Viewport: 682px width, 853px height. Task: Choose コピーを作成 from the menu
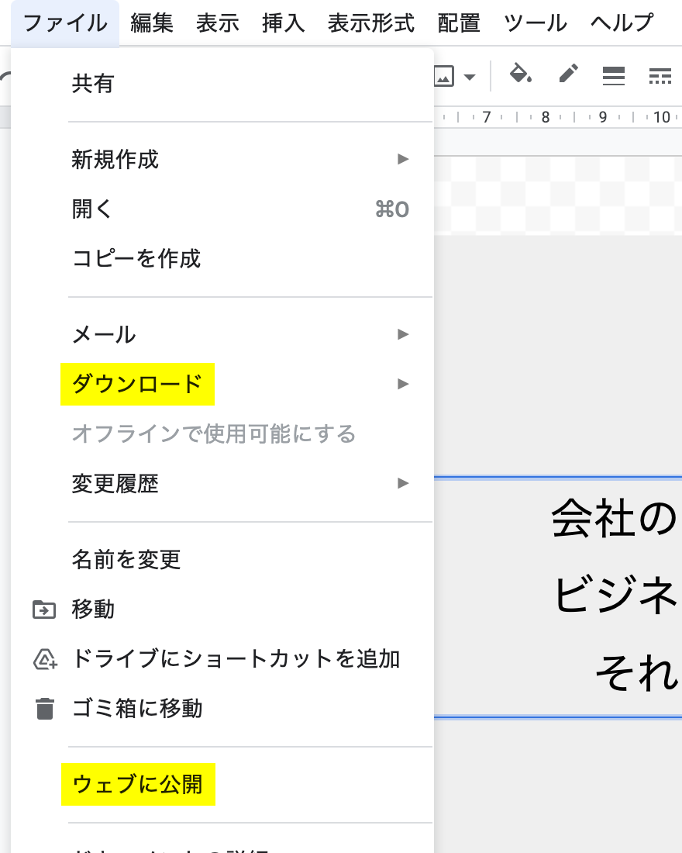[x=136, y=258]
